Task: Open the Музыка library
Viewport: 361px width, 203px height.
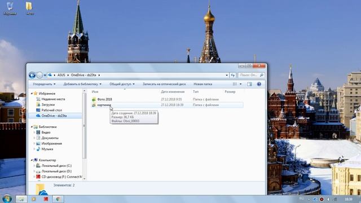Action: click(x=47, y=149)
